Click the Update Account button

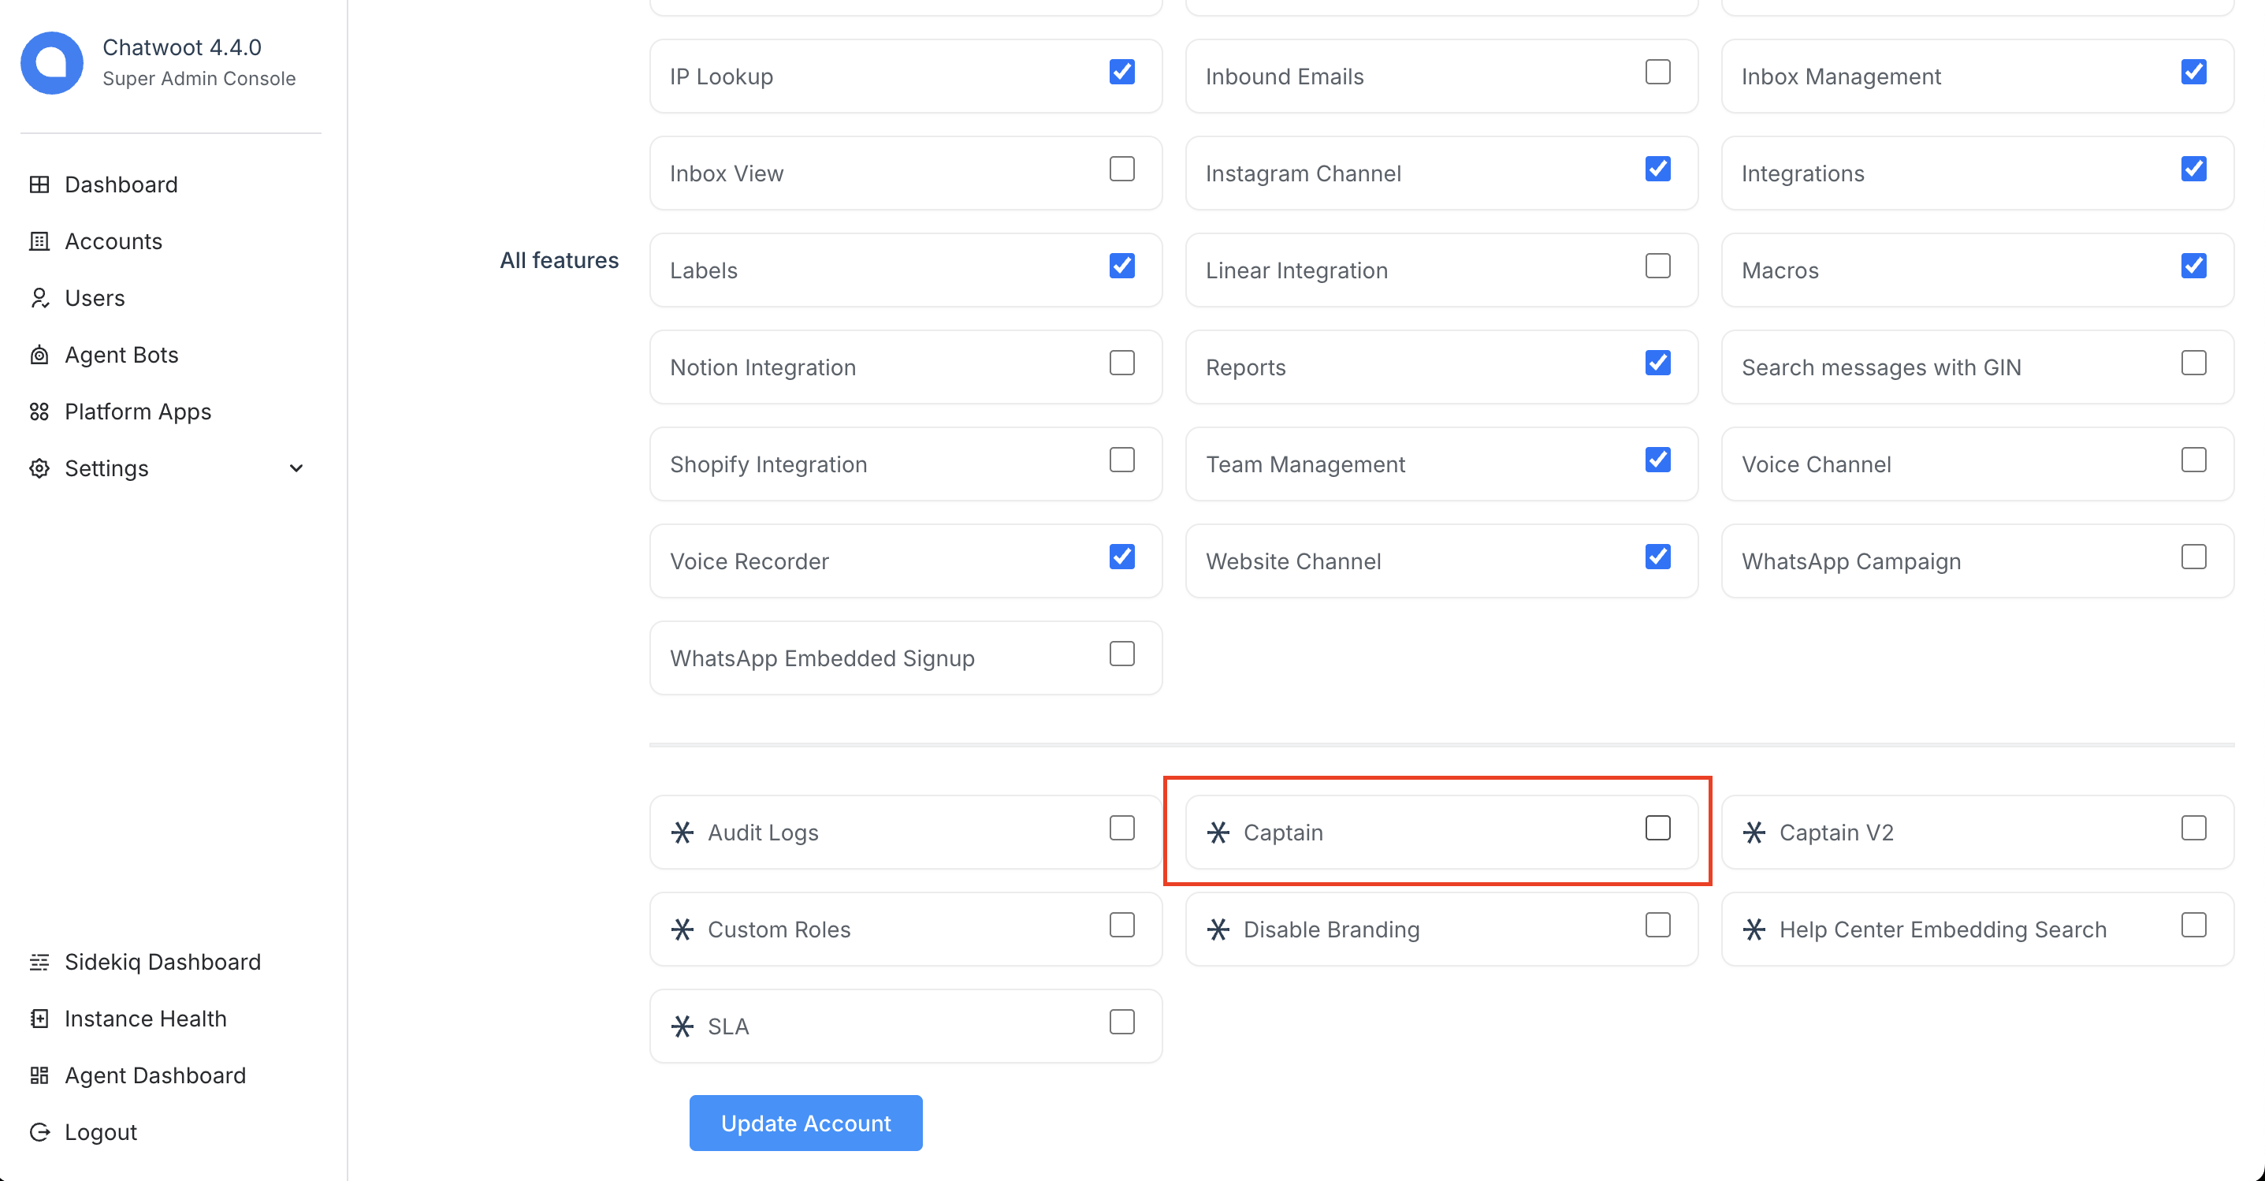click(x=805, y=1123)
